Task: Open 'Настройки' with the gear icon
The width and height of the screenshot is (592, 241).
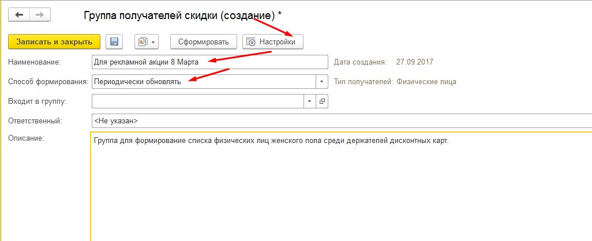Action: click(272, 42)
